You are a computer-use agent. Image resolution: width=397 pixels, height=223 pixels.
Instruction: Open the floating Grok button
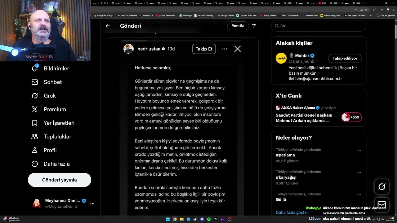[x=382, y=186]
